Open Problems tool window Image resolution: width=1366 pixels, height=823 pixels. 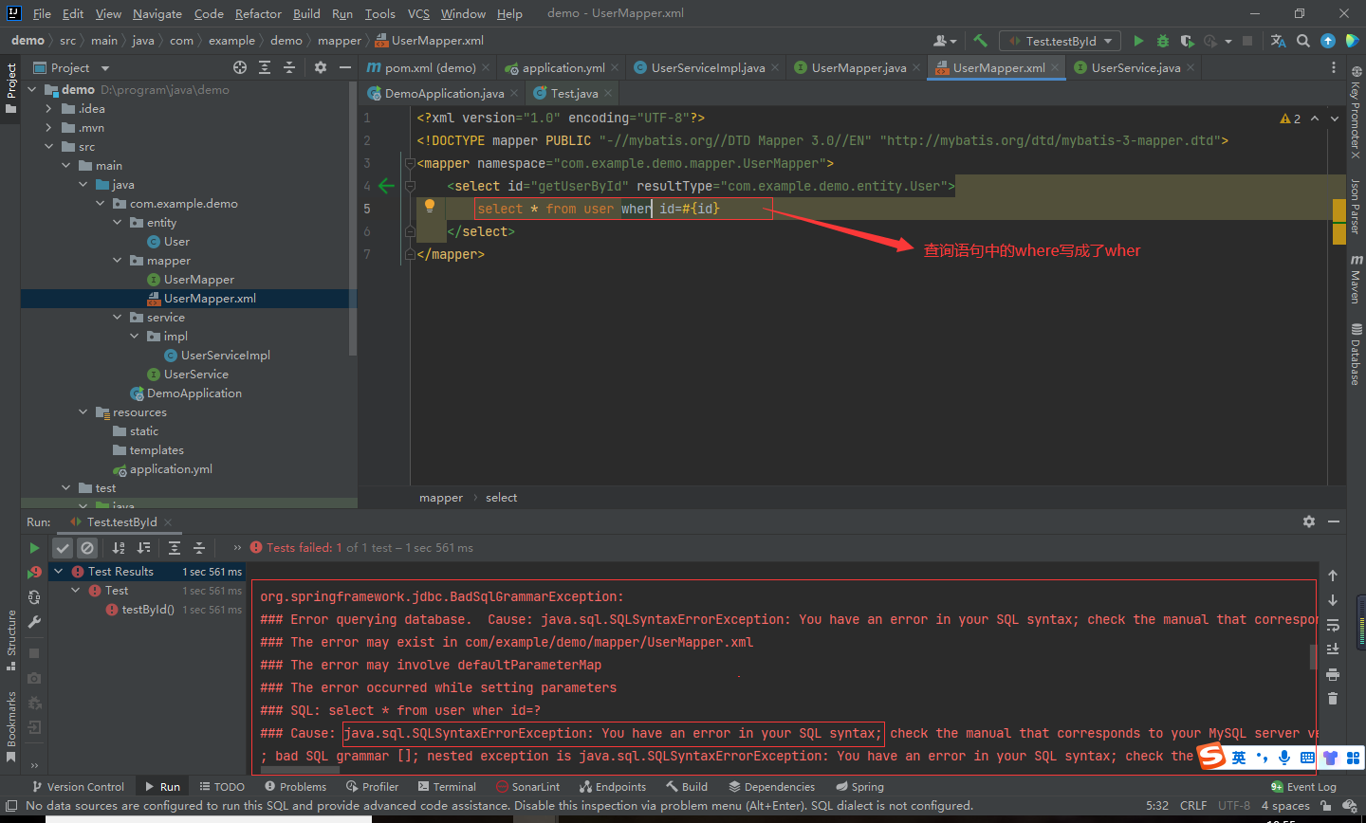(x=295, y=786)
